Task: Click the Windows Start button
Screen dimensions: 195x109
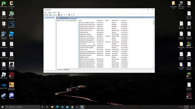Action: [x=2, y=107]
